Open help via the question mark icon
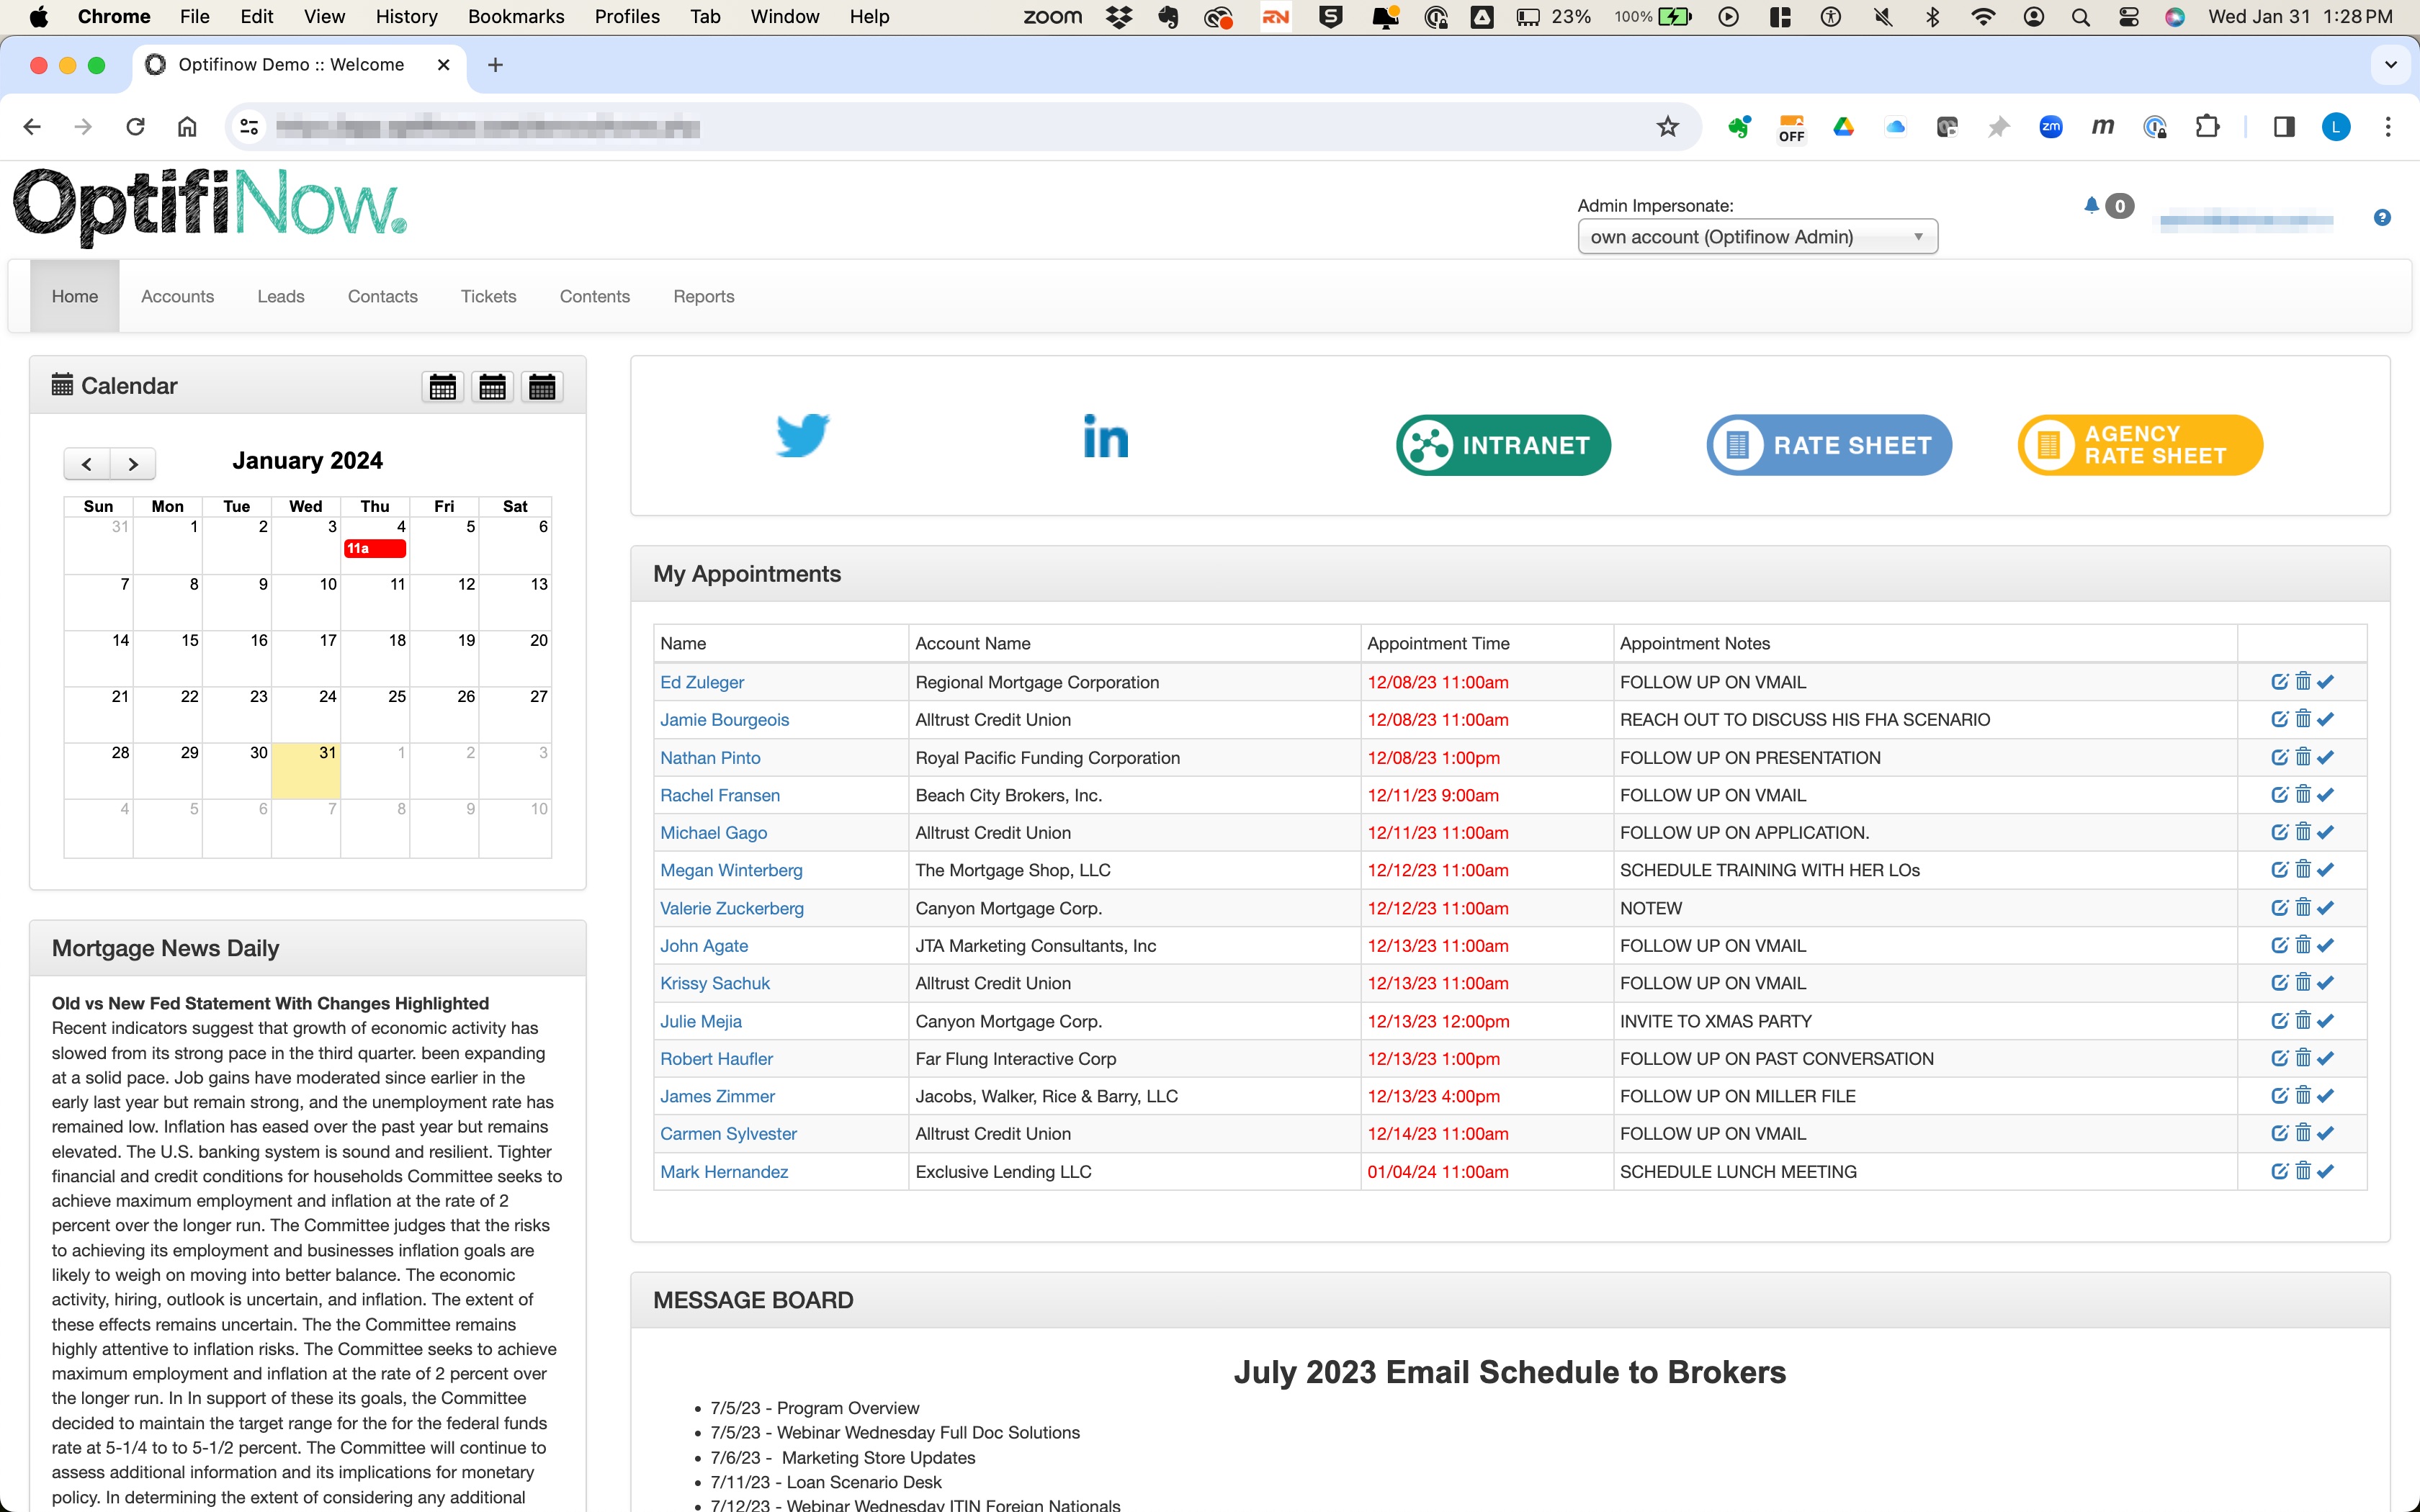The width and height of the screenshot is (2420, 1512). tap(2383, 217)
